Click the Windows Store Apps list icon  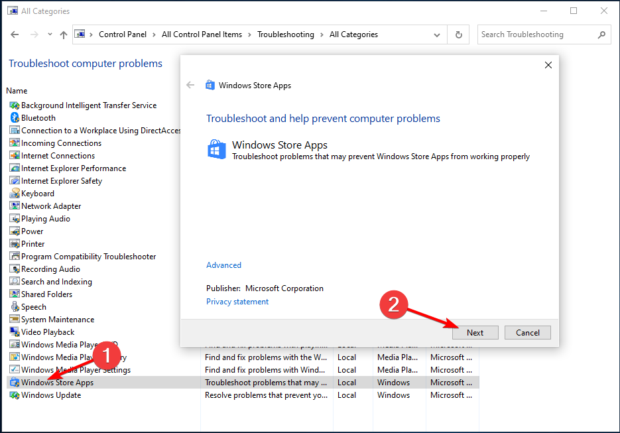tap(15, 383)
